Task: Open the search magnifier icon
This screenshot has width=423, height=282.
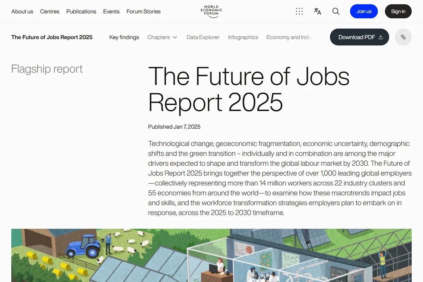Action: [336, 11]
